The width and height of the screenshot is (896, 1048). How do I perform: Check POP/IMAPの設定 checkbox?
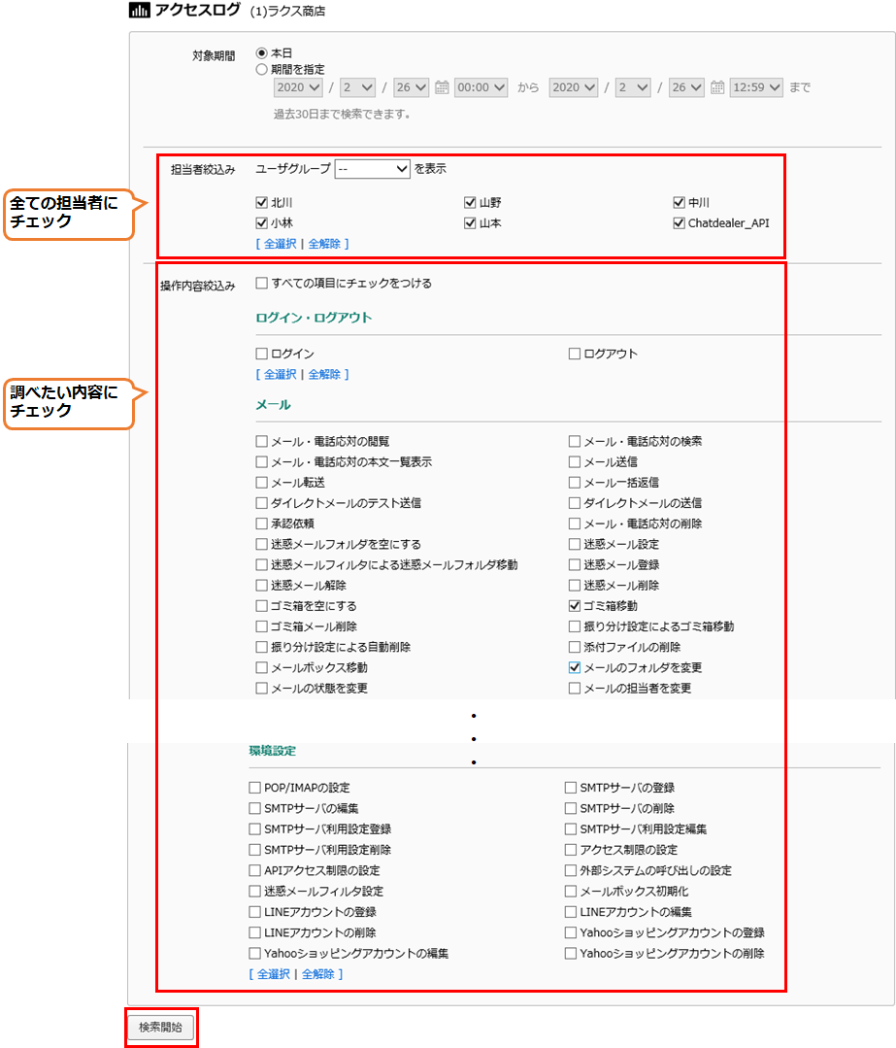[254, 788]
